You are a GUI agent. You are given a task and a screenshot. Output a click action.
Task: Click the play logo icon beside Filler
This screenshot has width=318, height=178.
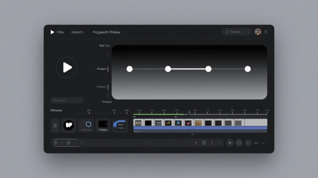[x=52, y=32]
